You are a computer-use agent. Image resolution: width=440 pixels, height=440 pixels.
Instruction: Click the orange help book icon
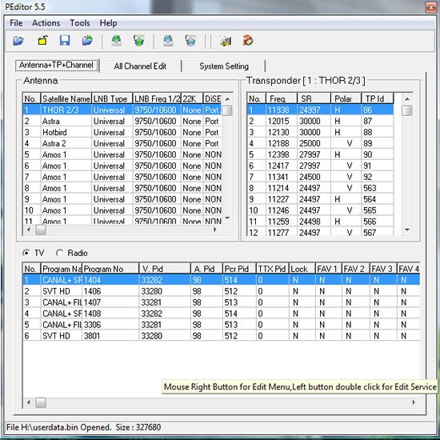click(248, 41)
